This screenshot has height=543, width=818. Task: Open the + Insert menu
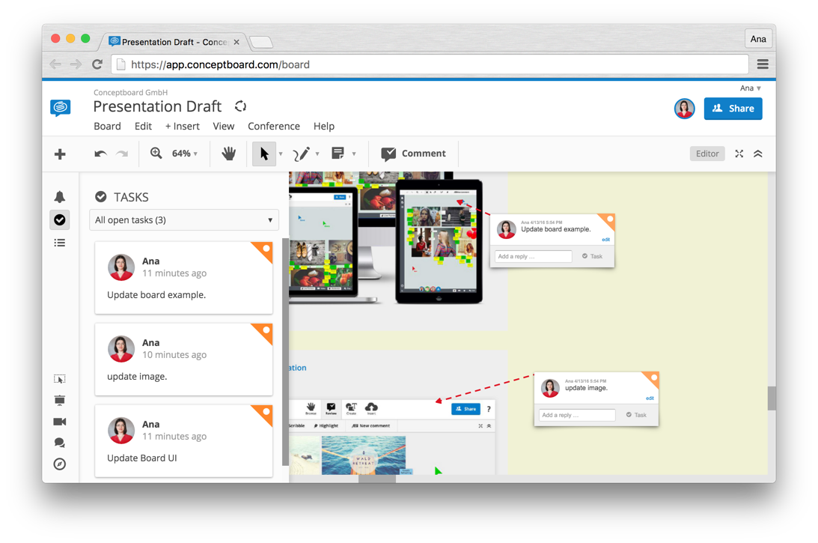pyautogui.click(x=182, y=127)
